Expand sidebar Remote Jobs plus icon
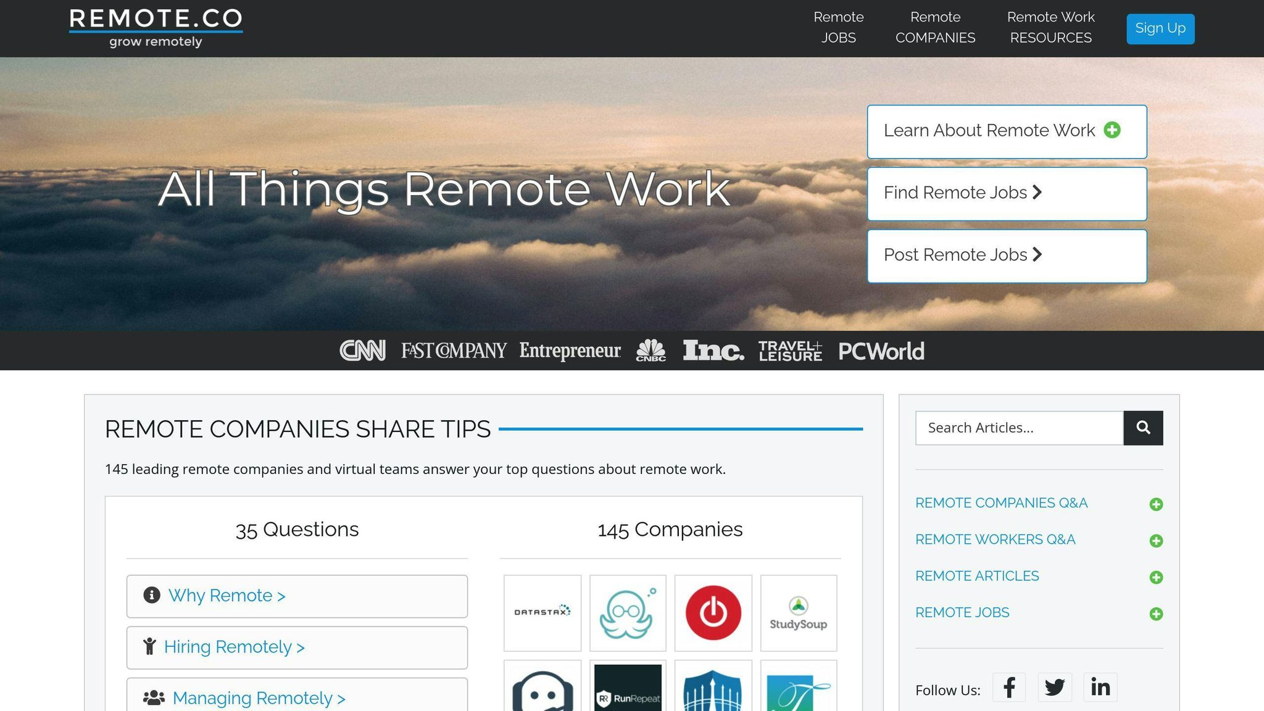 click(x=1156, y=613)
